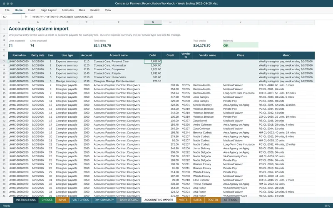Screen dimensions: 333x208
Task: Open the View tab
Action: coord(108,10)
